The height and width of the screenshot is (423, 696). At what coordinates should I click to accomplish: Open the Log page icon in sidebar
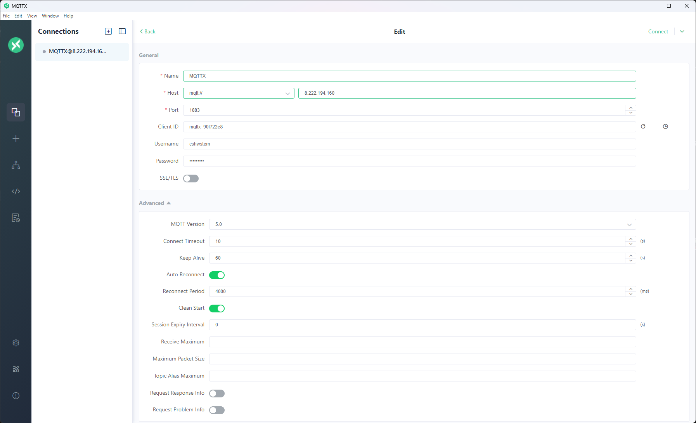(16, 218)
